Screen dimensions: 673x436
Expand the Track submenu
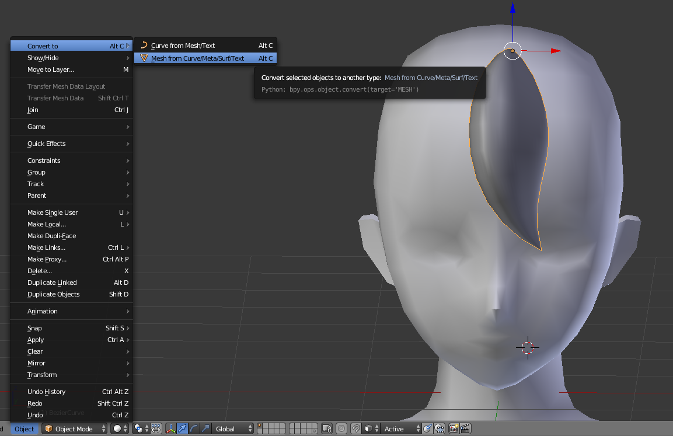click(71, 184)
